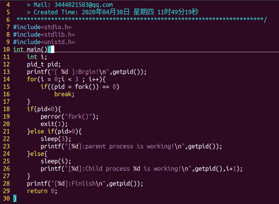Image resolution: width=279 pixels, height=204 pixels.
Task: Click the sleep(3) call
Action: [x=56, y=139]
